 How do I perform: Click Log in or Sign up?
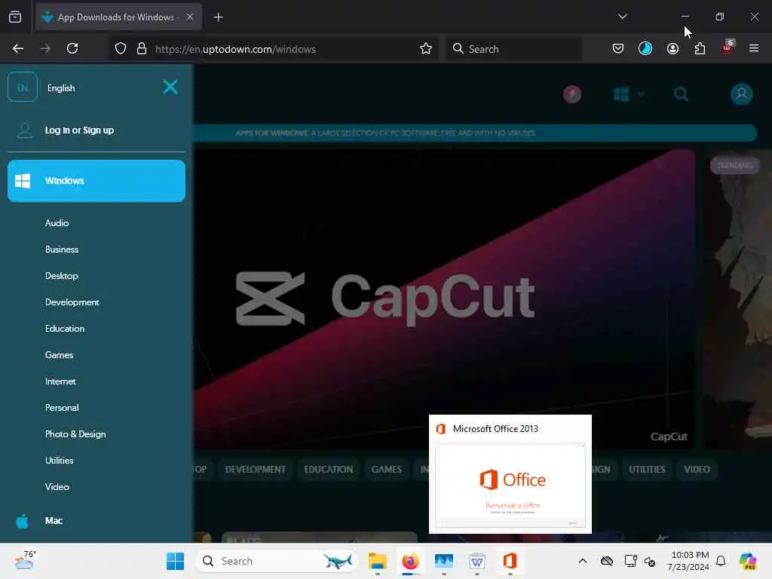(79, 130)
